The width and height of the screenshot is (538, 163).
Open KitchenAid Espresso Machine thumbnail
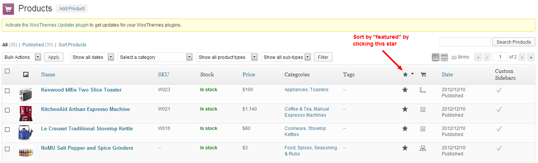pos(25,113)
